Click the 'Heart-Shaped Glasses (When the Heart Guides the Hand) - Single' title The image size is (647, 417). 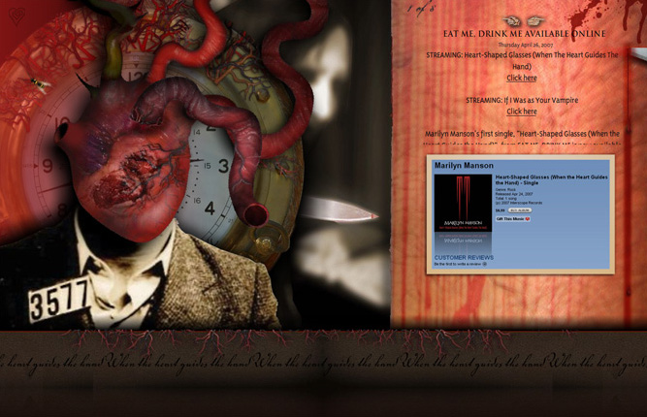[x=551, y=179]
